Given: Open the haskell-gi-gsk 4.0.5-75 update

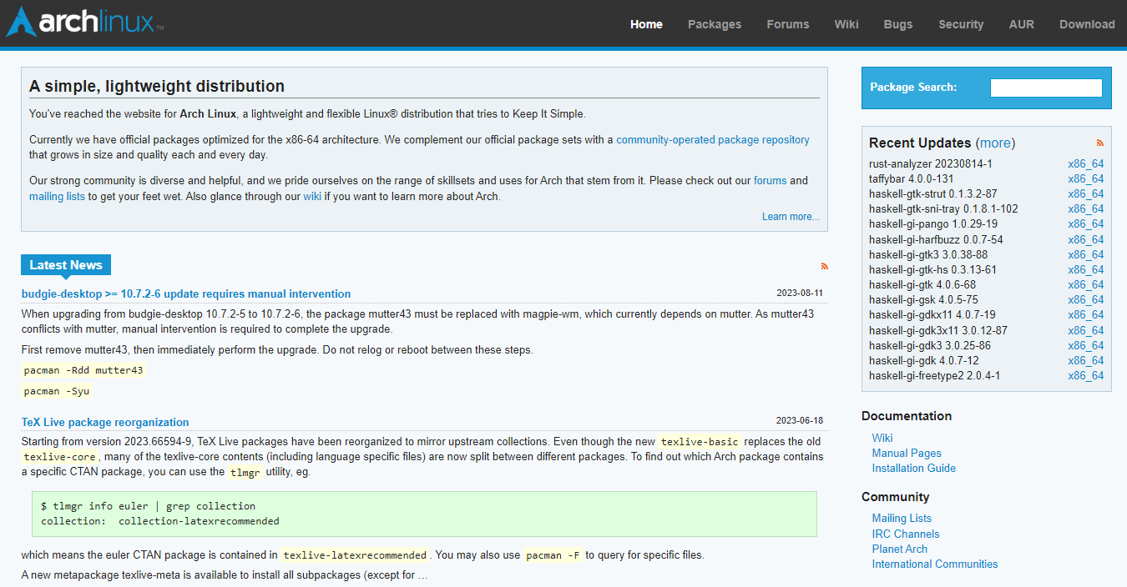Looking at the screenshot, I should point(923,300).
